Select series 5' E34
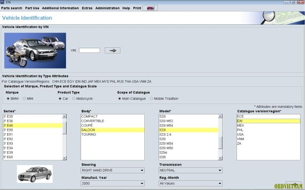The height and width of the screenshot is (190, 305). [33, 148]
